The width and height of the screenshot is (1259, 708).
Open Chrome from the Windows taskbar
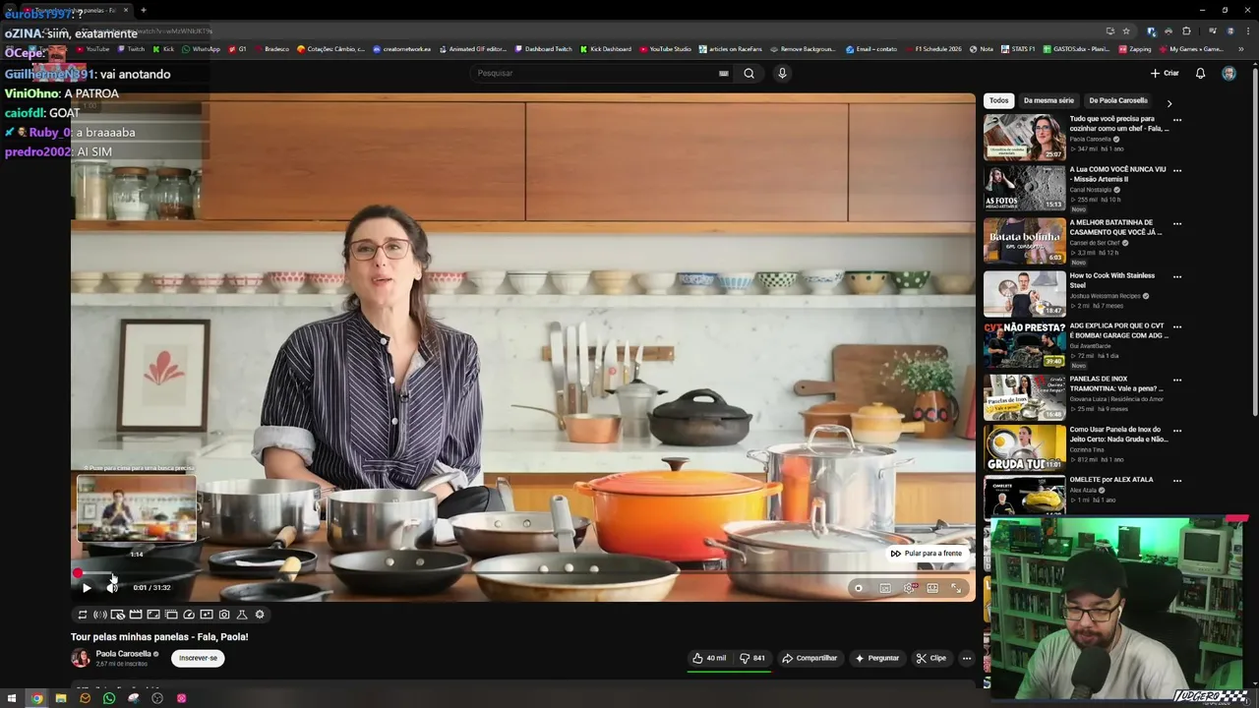(36, 698)
